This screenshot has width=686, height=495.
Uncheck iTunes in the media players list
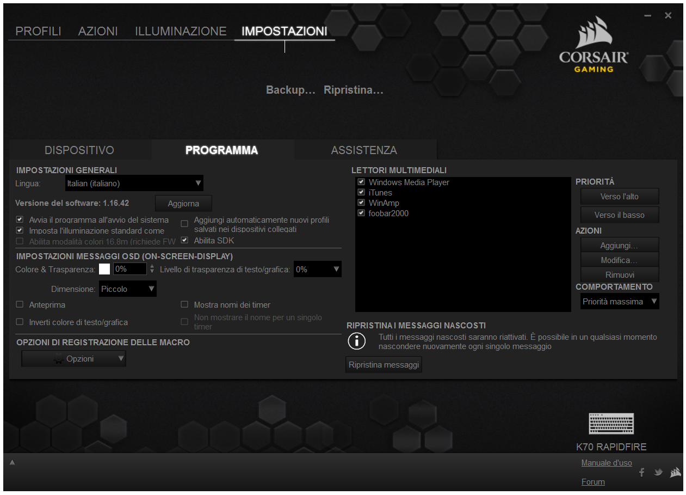[x=361, y=192]
